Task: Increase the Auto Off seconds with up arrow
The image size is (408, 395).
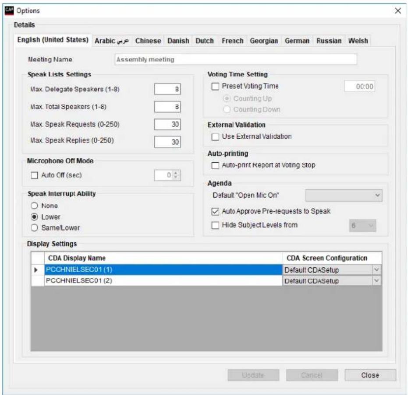Action: [176, 173]
